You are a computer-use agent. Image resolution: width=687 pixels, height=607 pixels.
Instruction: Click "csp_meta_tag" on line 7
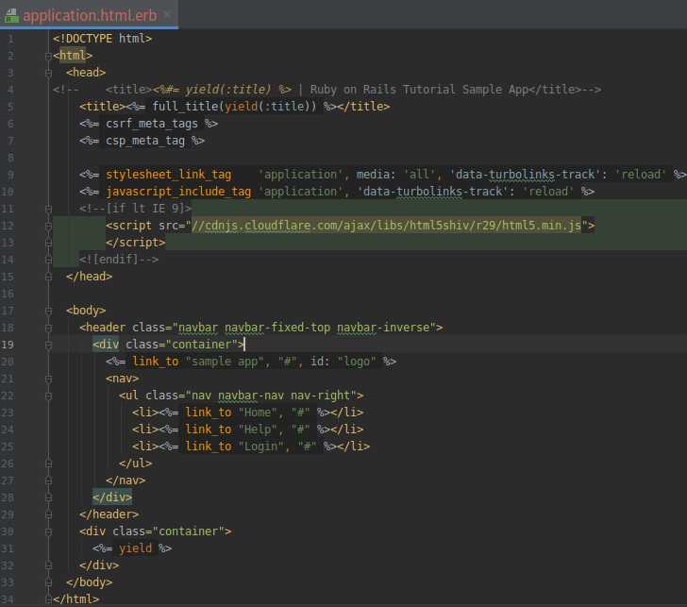(x=145, y=141)
